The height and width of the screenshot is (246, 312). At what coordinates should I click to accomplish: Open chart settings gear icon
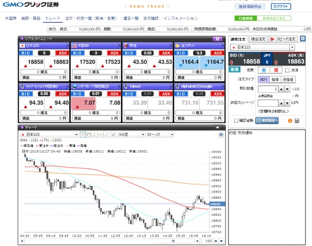pos(221,135)
